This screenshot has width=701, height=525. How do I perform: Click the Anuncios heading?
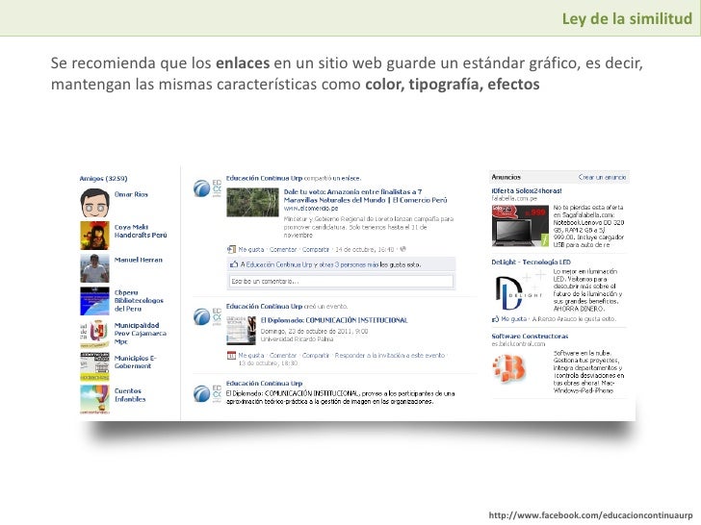(506, 177)
